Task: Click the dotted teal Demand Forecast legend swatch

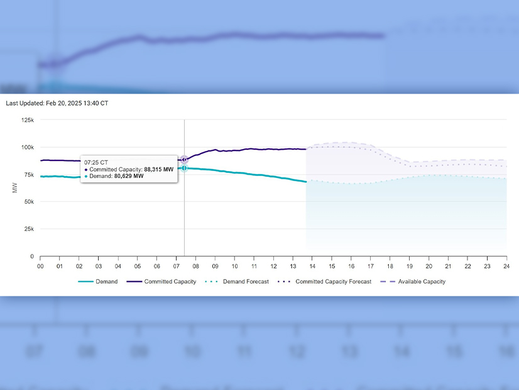Action: pos(214,282)
